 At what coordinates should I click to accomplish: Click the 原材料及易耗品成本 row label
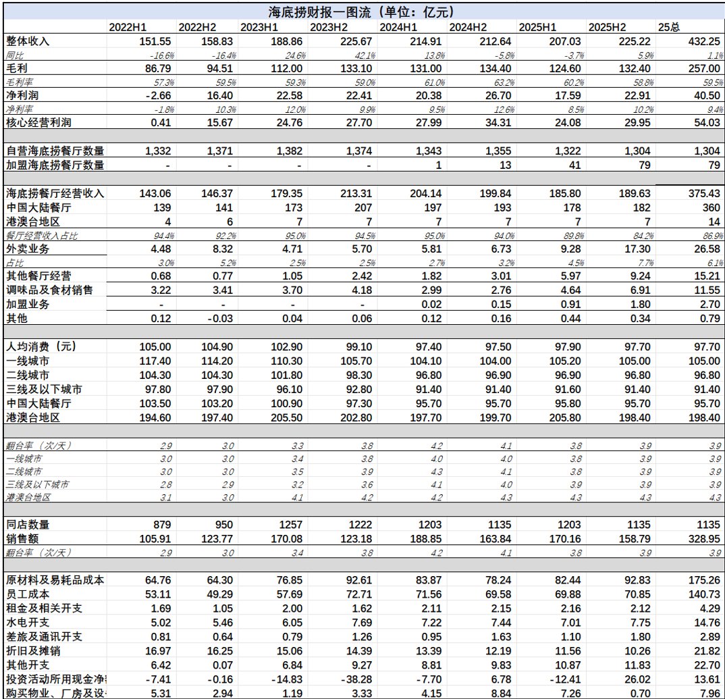55,580
